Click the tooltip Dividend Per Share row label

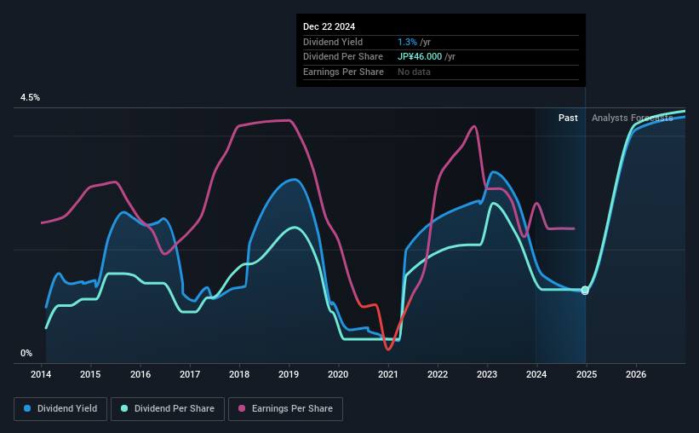343,57
